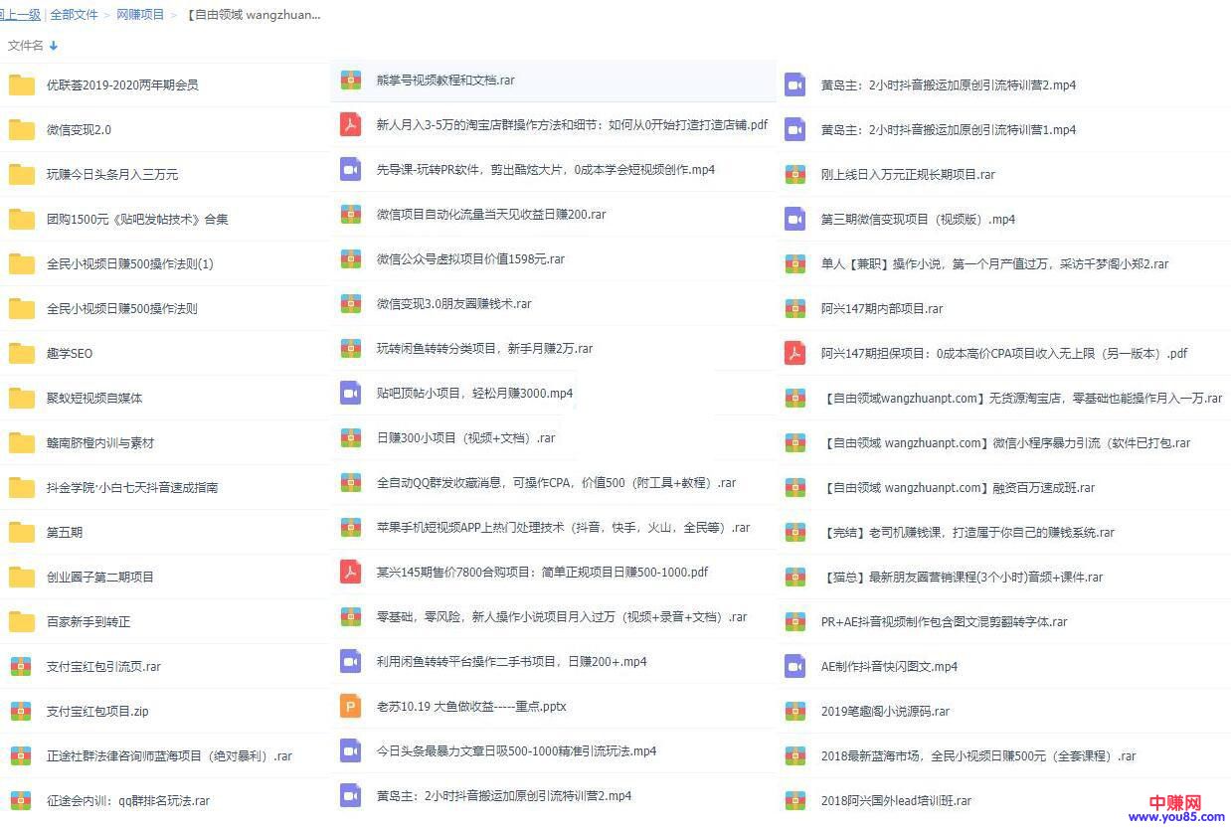The height and width of the screenshot is (829, 1231).
Task: Click the 老苏10.19 pptx file icon
Action: [350, 707]
